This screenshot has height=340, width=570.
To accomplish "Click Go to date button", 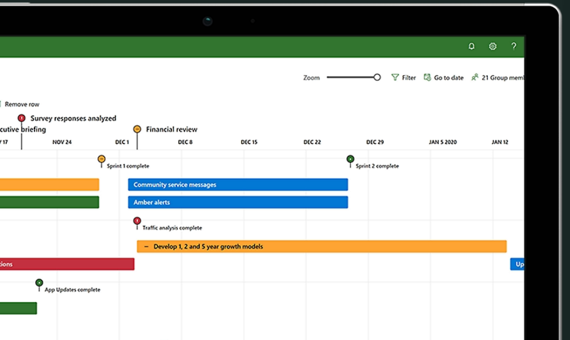I will (443, 78).
